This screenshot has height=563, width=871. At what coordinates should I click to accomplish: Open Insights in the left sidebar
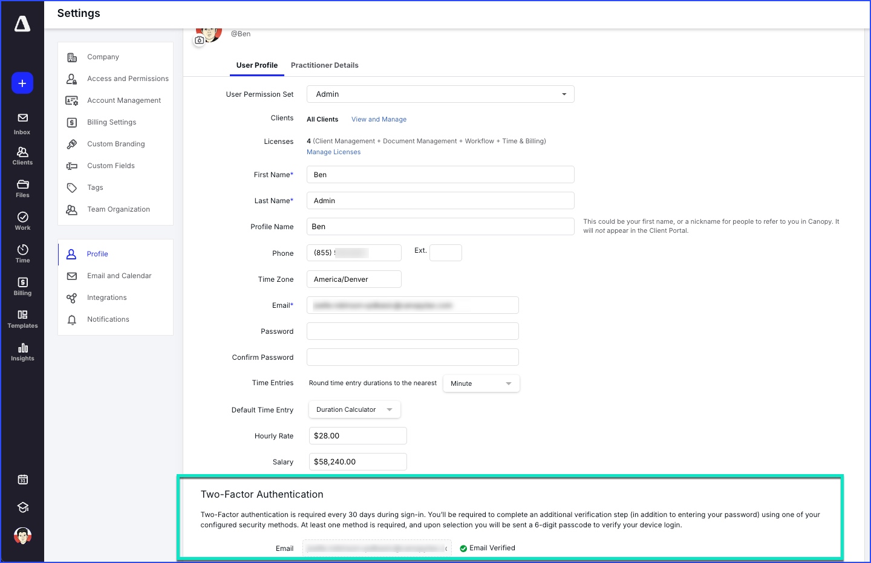pyautogui.click(x=22, y=352)
